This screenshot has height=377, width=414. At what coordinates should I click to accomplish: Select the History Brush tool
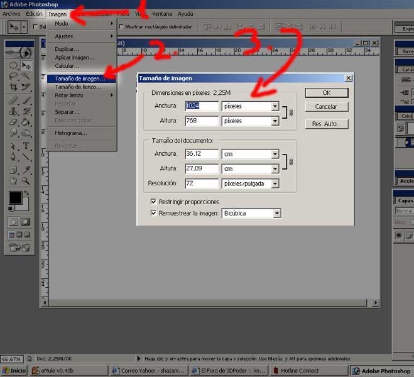click(26, 111)
